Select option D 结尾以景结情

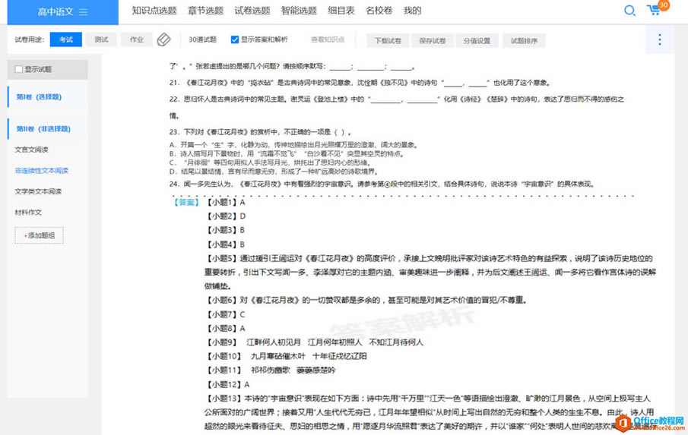click(x=274, y=172)
